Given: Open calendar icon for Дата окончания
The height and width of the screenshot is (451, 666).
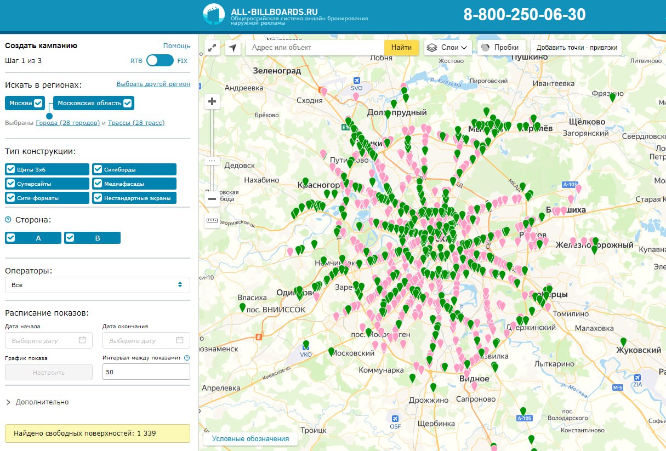Looking at the screenshot, I should [180, 340].
